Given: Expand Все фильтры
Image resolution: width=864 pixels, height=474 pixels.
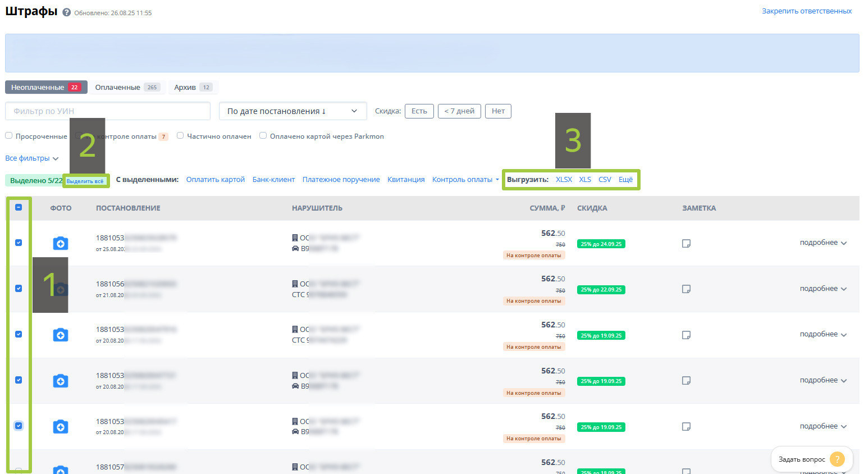Looking at the screenshot, I should pos(31,158).
